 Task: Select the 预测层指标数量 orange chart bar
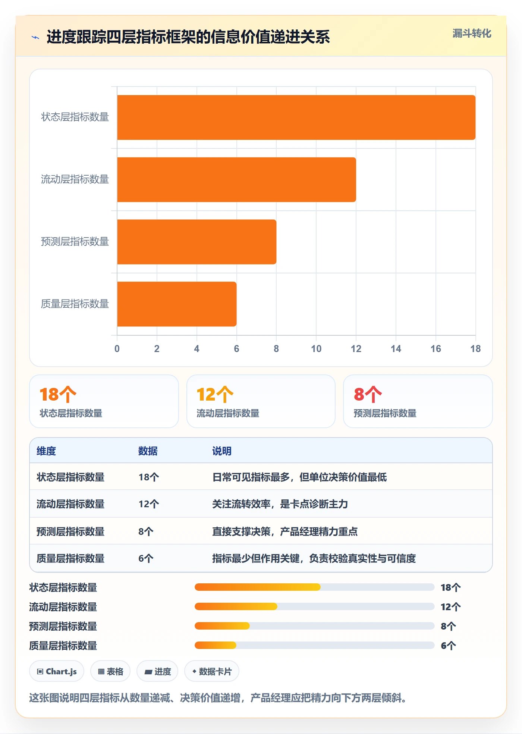coord(196,242)
